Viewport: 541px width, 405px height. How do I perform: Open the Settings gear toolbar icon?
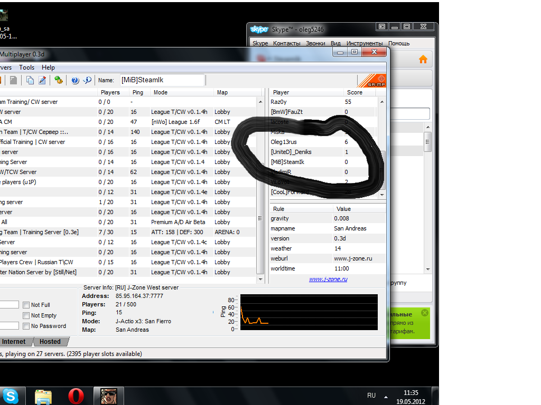coord(58,80)
